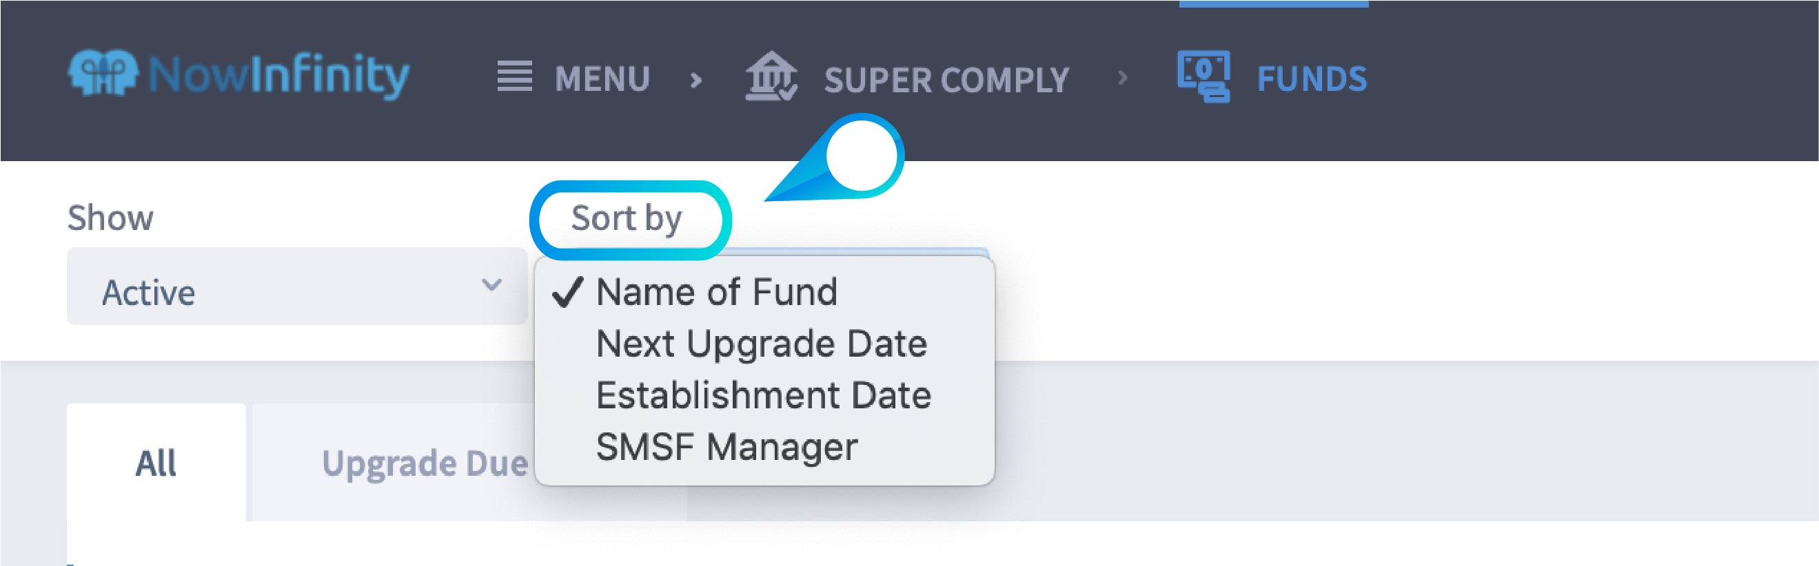
Task: Click the chevron on Active dropdown
Action: [492, 285]
